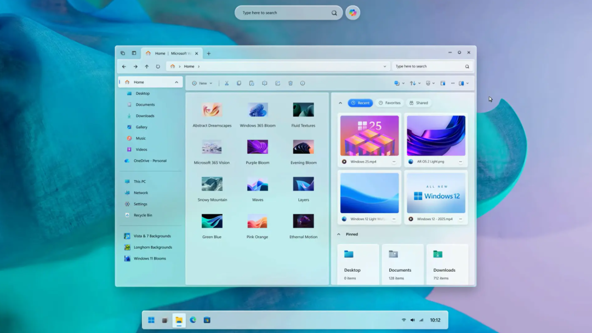The height and width of the screenshot is (333, 592).
Task: Go up one folder level
Action: pos(146,66)
